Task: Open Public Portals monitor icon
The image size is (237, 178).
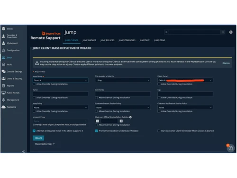Action: (x=3, y=93)
